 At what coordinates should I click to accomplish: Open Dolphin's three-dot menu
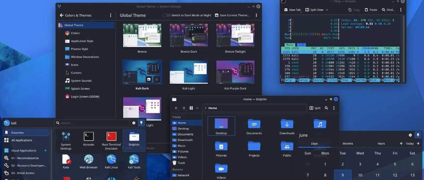[x=334, y=108]
